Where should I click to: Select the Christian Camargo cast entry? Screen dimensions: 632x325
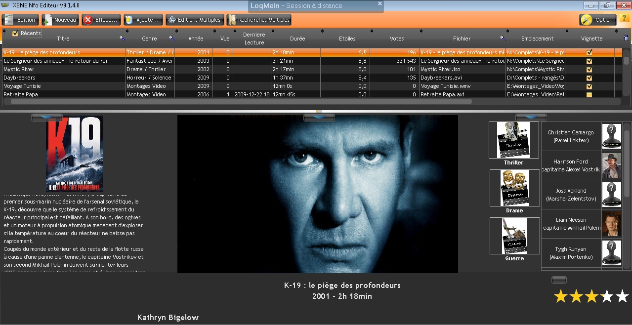pyautogui.click(x=571, y=136)
